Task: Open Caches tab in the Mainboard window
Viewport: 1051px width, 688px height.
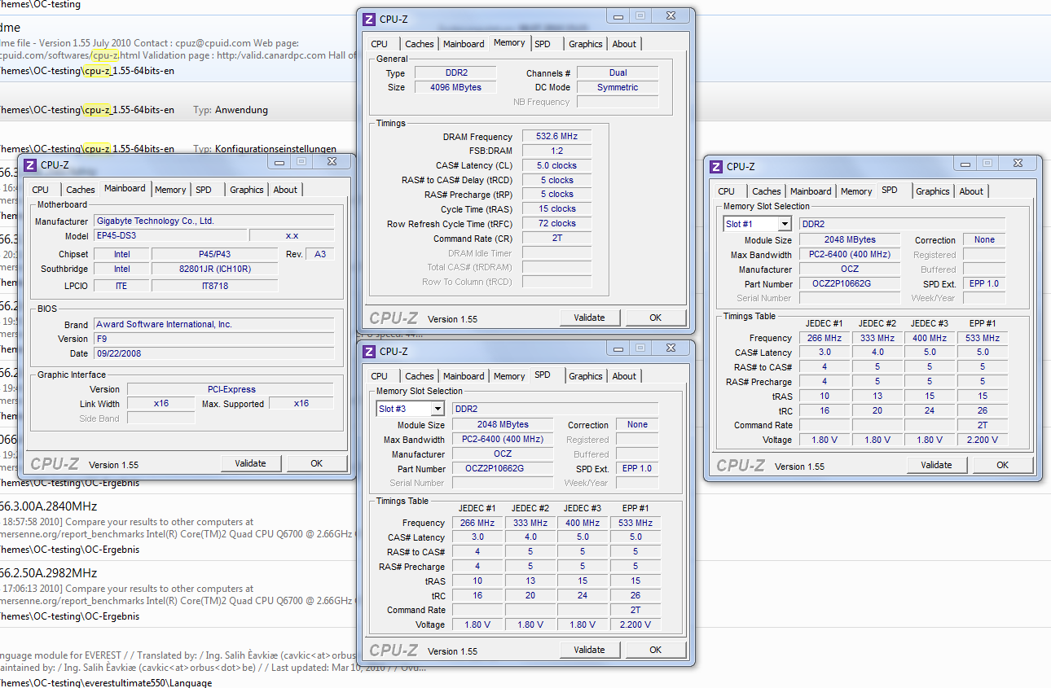Action: pyautogui.click(x=81, y=190)
